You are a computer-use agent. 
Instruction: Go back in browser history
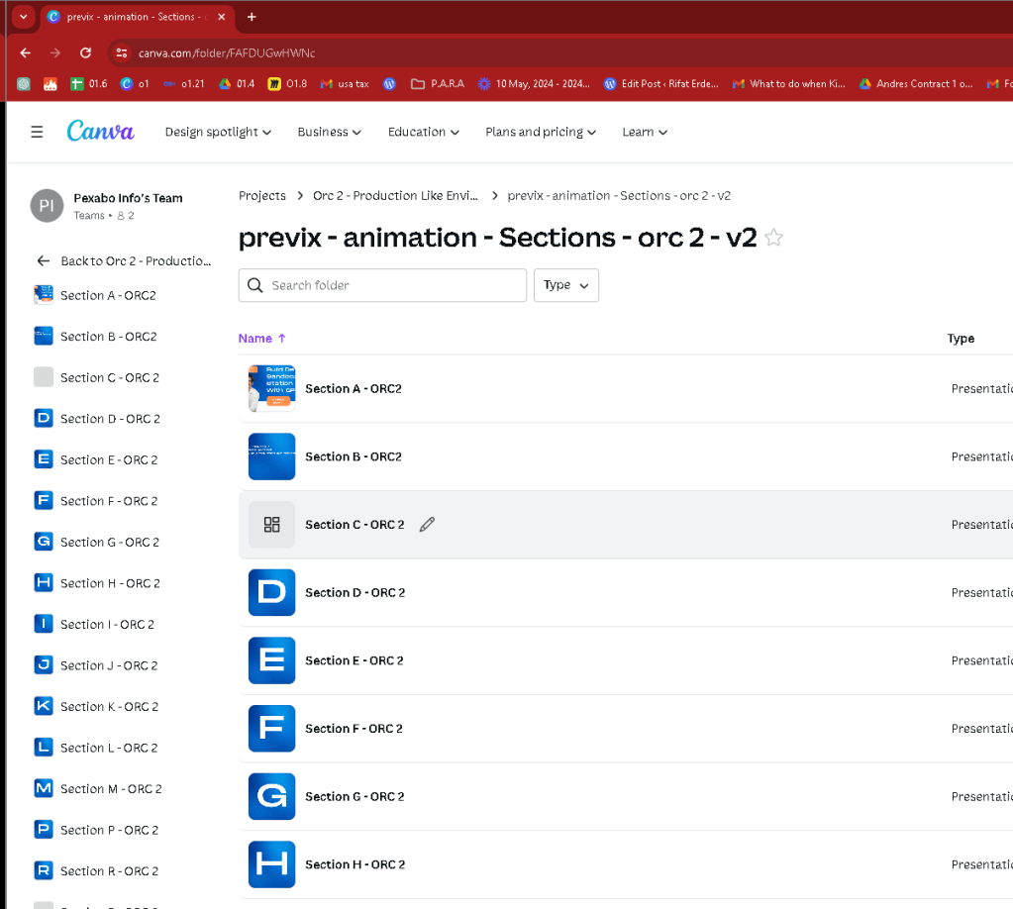[x=25, y=53]
